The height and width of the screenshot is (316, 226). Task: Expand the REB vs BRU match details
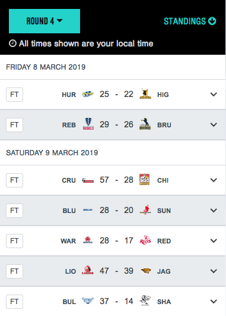[214, 125]
